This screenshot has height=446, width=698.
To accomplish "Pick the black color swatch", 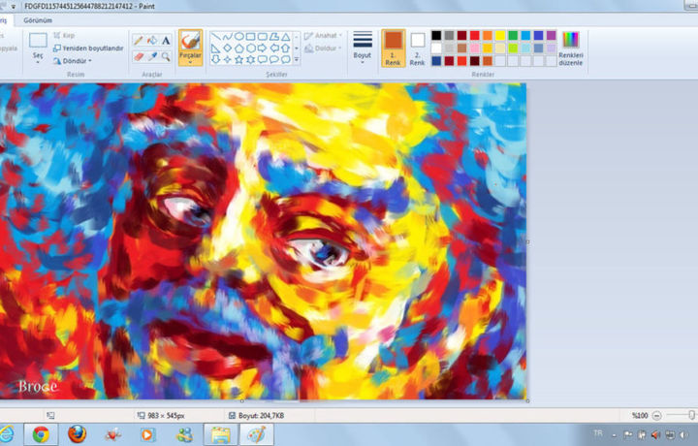I will tap(436, 35).
